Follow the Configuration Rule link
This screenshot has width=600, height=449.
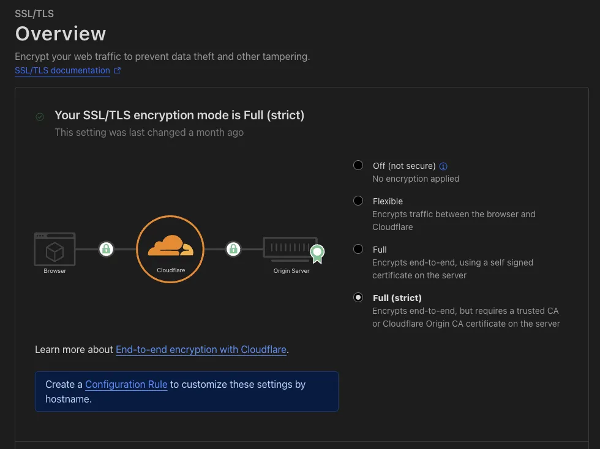coord(126,384)
